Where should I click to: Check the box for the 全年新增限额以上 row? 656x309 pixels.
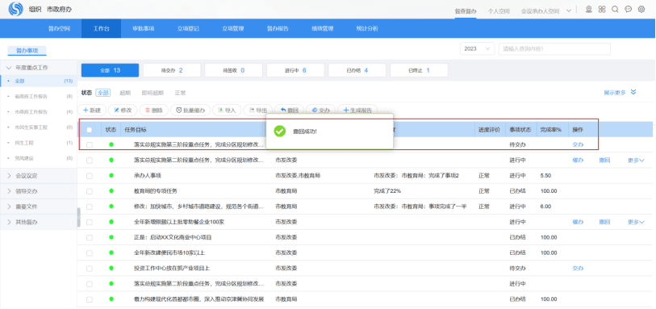point(89,222)
